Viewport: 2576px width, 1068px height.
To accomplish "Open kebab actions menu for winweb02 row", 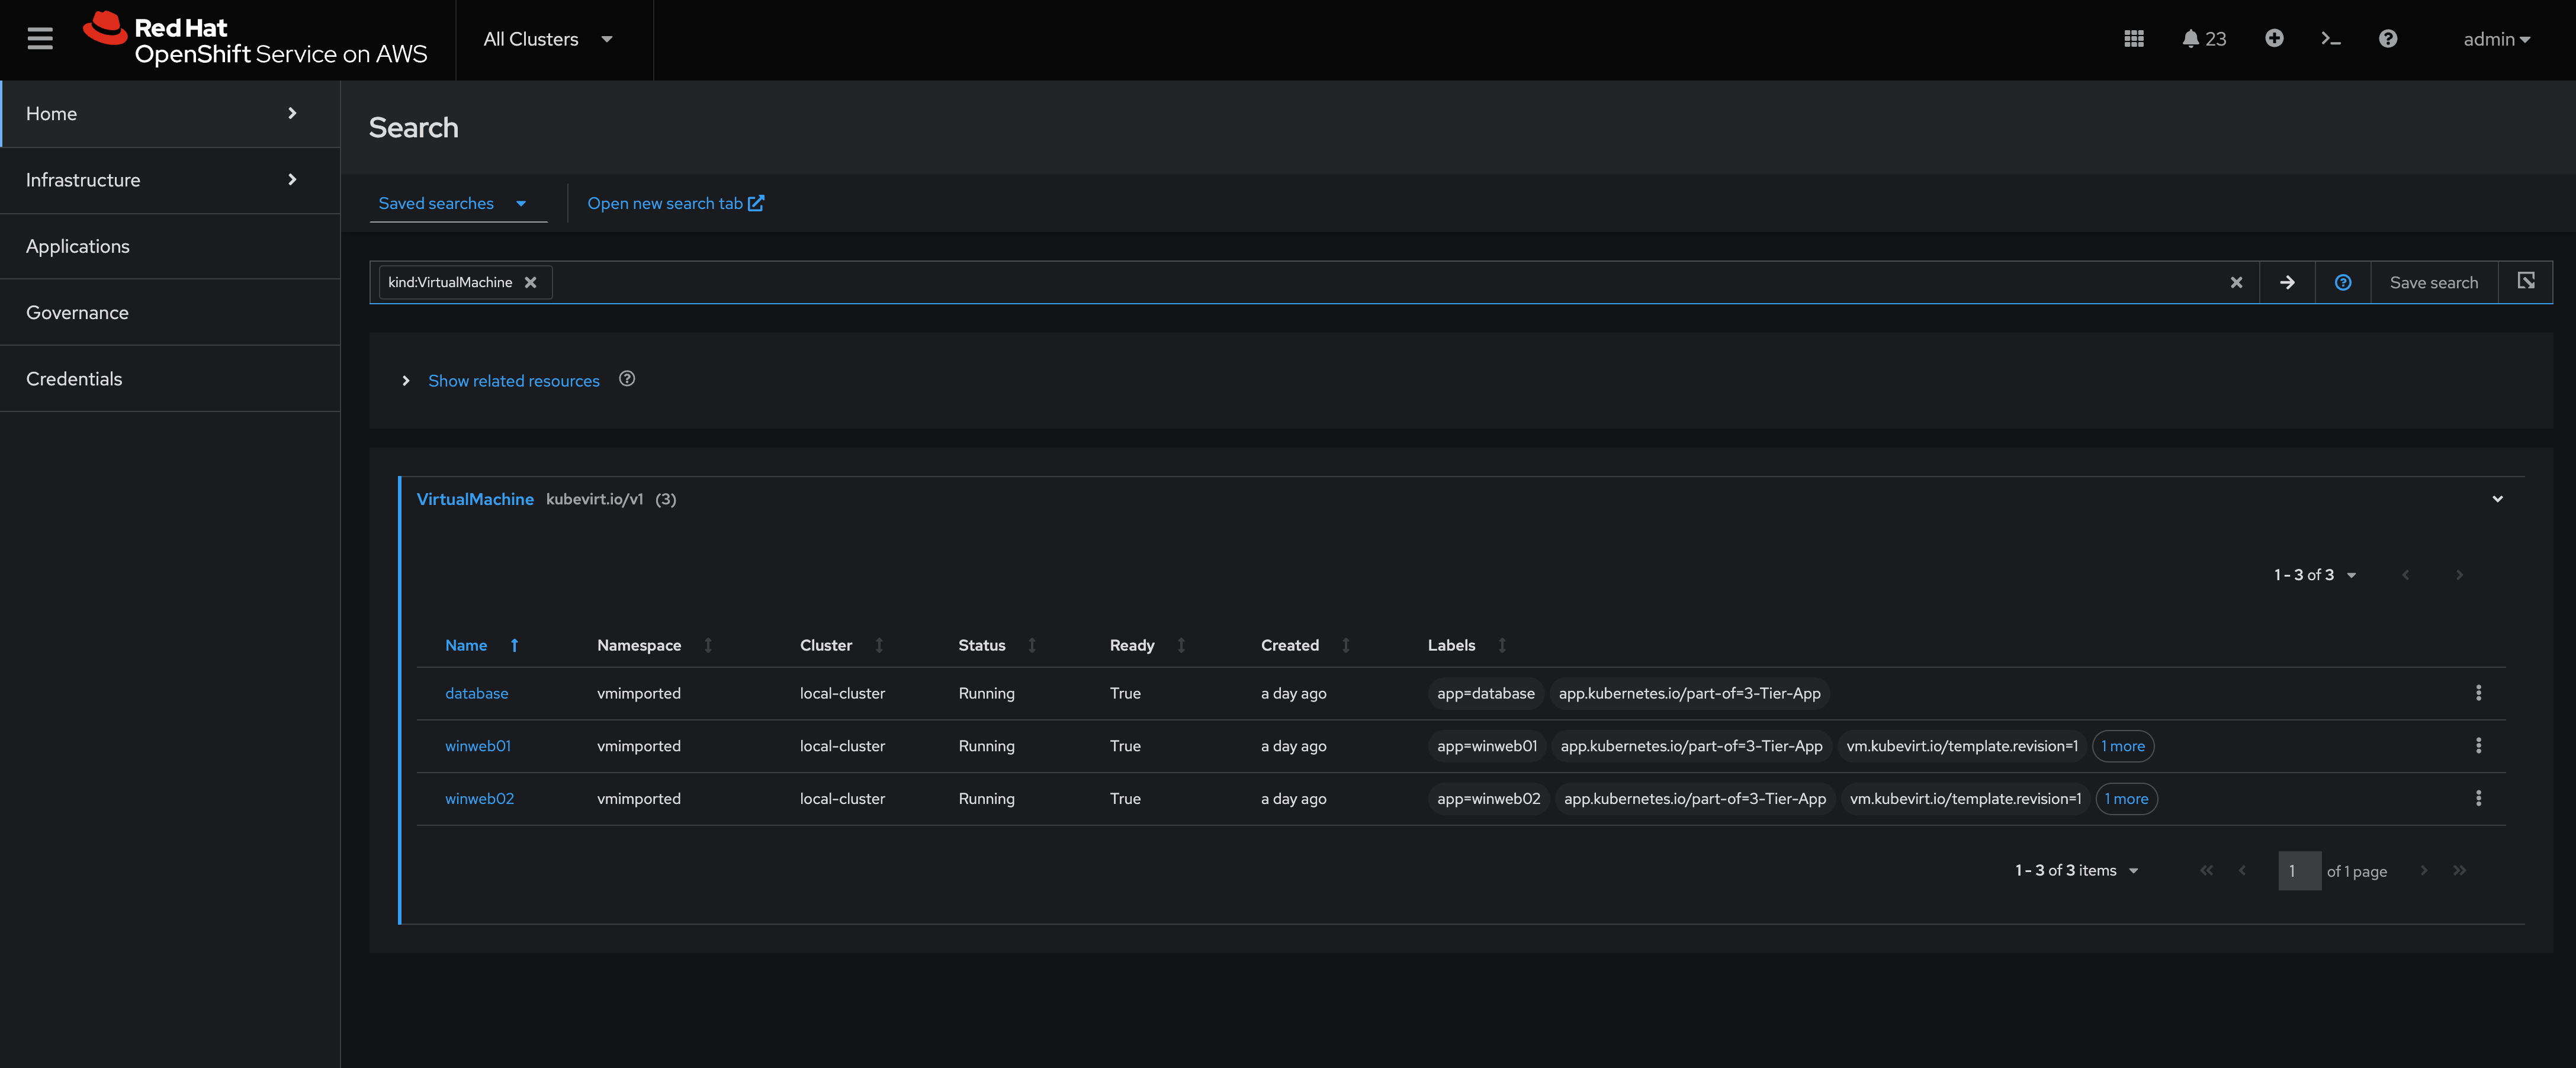I will tap(2478, 798).
